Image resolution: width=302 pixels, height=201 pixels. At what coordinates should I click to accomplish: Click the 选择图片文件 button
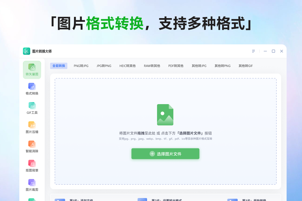[x=165, y=154]
